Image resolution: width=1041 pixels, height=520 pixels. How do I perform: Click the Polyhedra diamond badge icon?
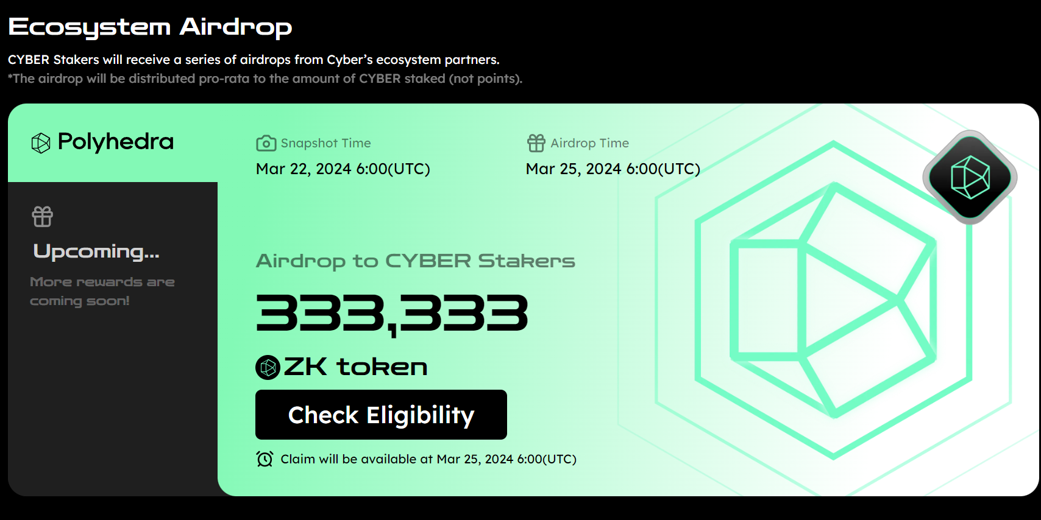click(x=970, y=177)
